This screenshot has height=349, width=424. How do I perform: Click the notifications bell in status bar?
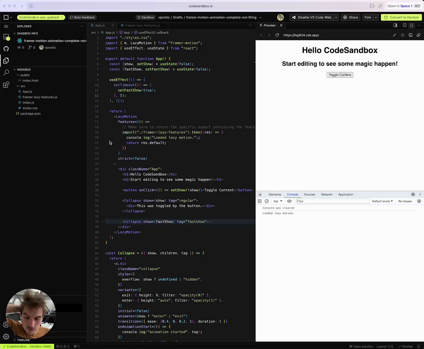click(419, 346)
